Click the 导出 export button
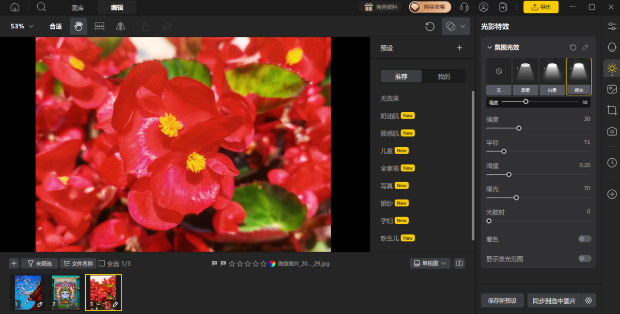 click(541, 7)
